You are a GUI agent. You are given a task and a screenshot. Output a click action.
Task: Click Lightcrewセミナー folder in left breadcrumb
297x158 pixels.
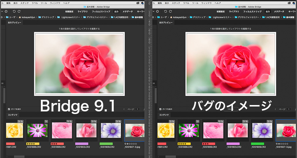tap(69, 17)
